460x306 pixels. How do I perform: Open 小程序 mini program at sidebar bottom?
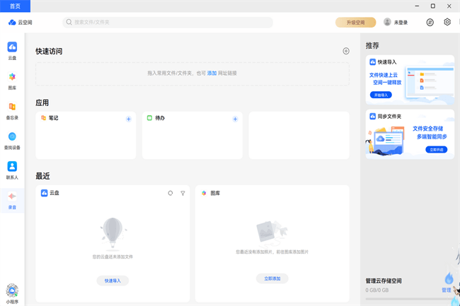(12, 292)
